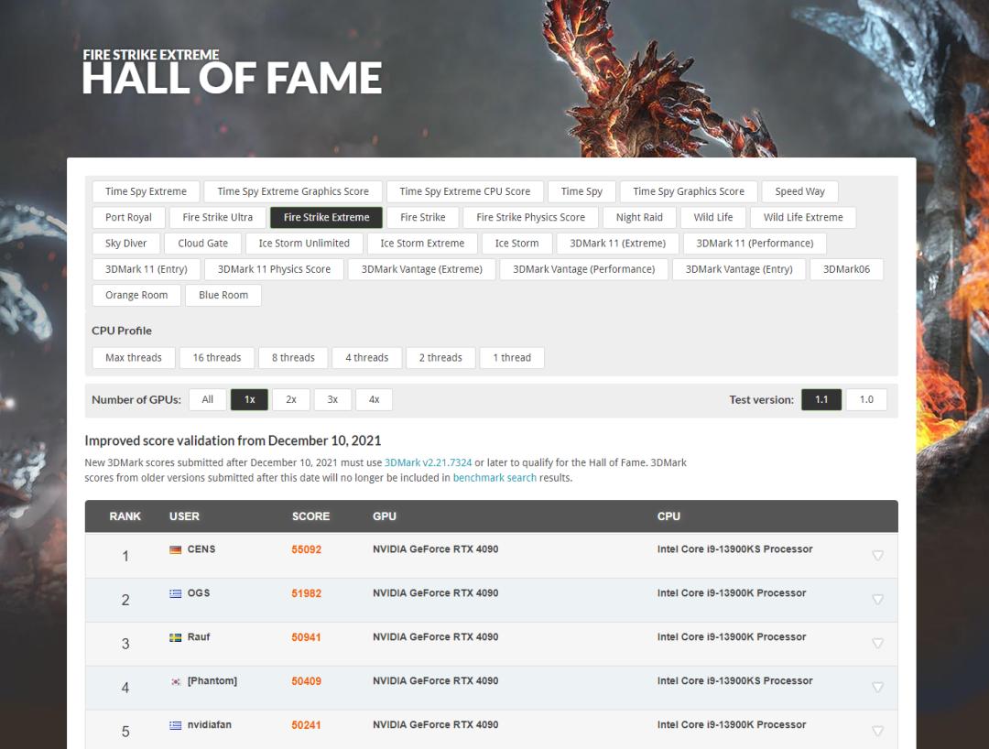This screenshot has width=989, height=749.
Task: Switch to the Port Royal benchmark tab
Action: (x=128, y=217)
